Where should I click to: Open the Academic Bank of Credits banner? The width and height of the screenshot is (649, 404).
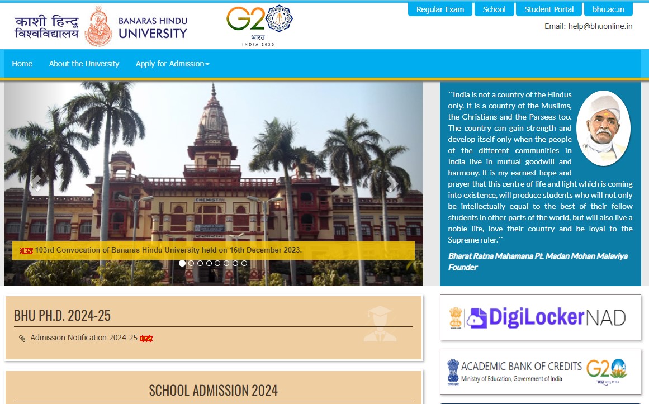tap(540, 372)
